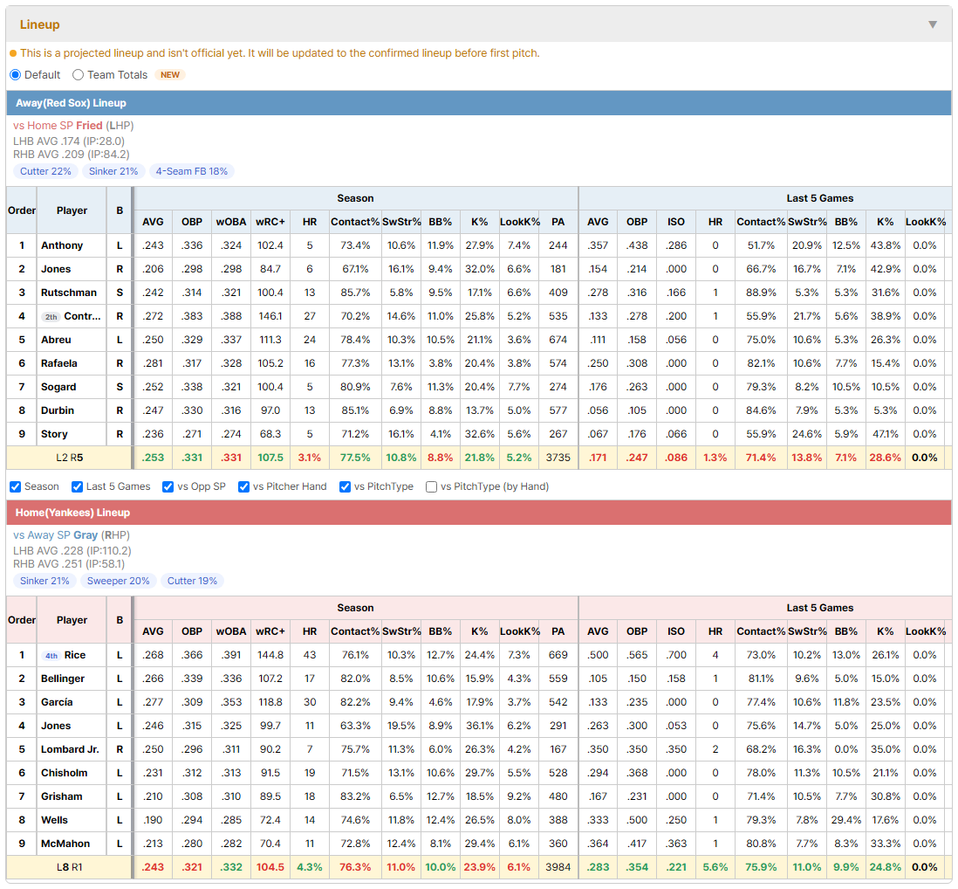Viewport: 958px width, 889px height.
Task: Switch to the Team Totals radio option
Action: [x=79, y=74]
